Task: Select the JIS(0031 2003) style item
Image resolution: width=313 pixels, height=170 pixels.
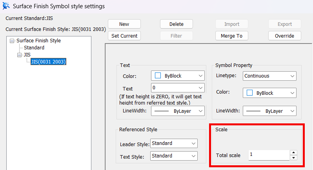Action: (x=48, y=61)
